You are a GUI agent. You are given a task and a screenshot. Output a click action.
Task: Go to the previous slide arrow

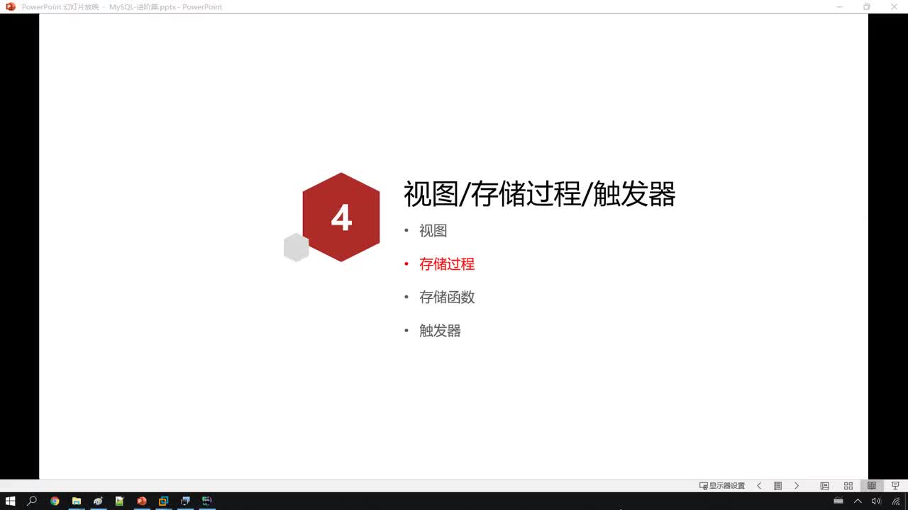click(x=759, y=486)
